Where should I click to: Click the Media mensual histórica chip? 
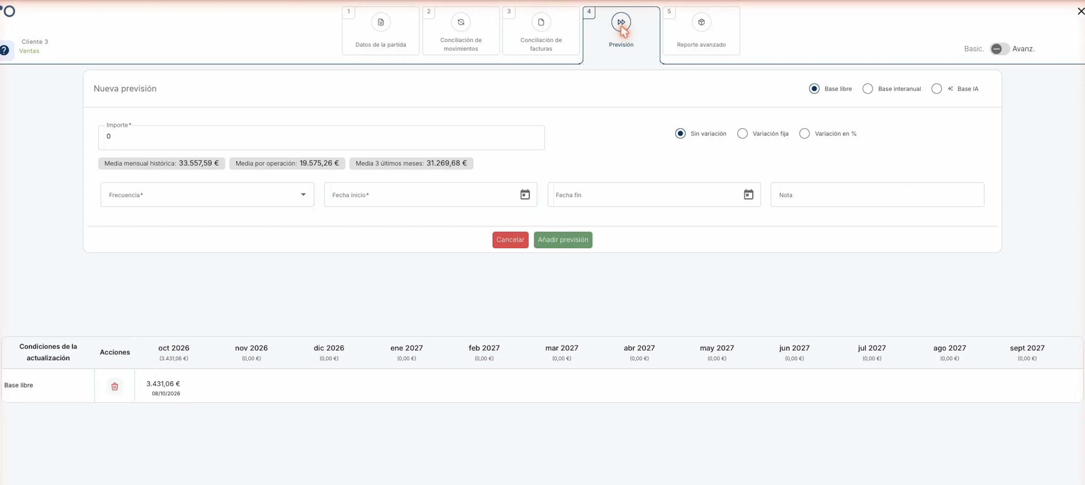pos(162,163)
